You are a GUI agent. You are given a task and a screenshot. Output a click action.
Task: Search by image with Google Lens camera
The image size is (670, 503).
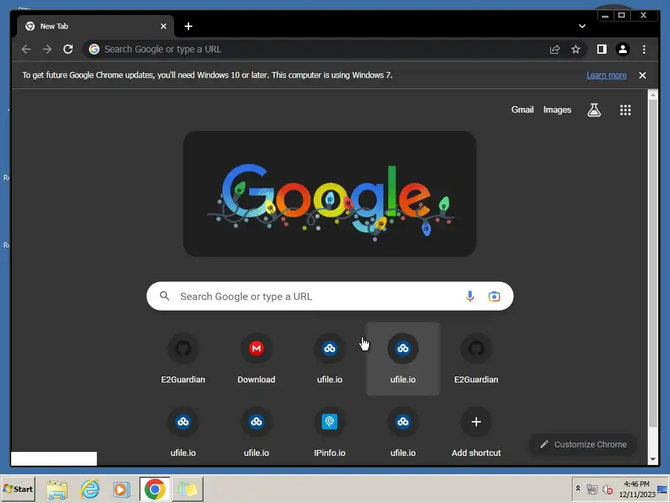coord(494,296)
